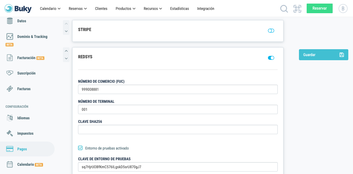This screenshot has height=174, width=353.
Task: Go to Estadísticas in top menu
Action: tap(180, 9)
